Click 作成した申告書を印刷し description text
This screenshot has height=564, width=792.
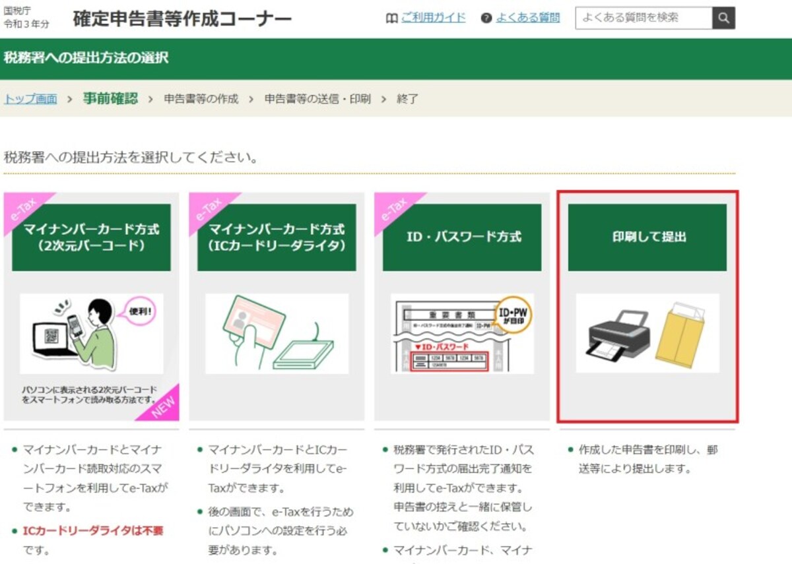648,459
